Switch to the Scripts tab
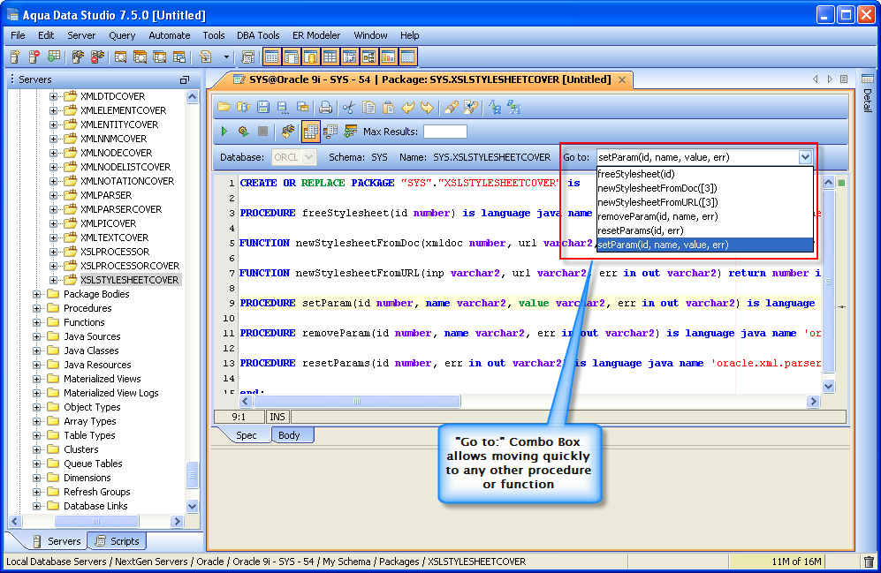Image resolution: width=881 pixels, height=573 pixels. [118, 541]
